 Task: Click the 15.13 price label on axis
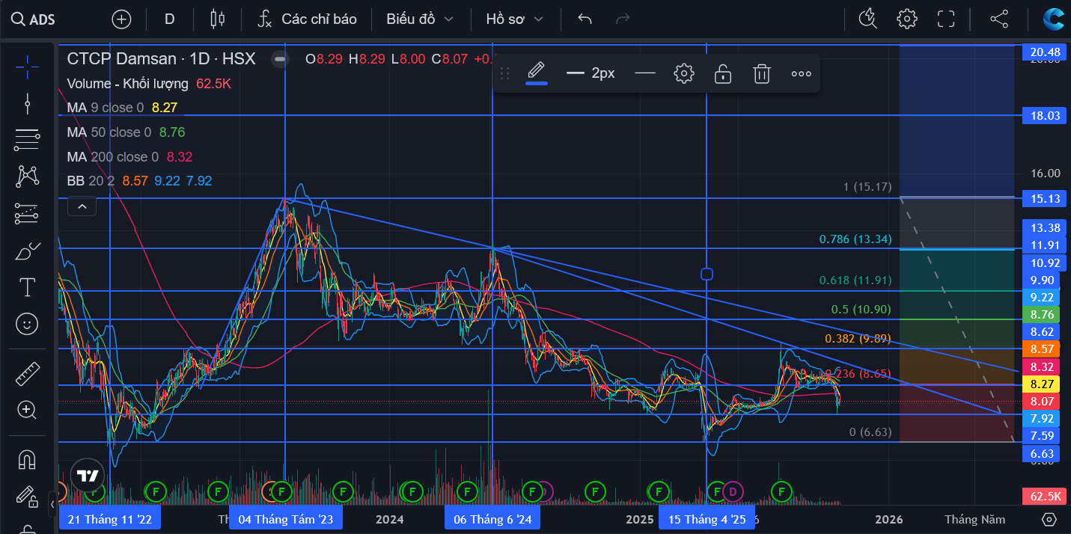coord(1045,198)
